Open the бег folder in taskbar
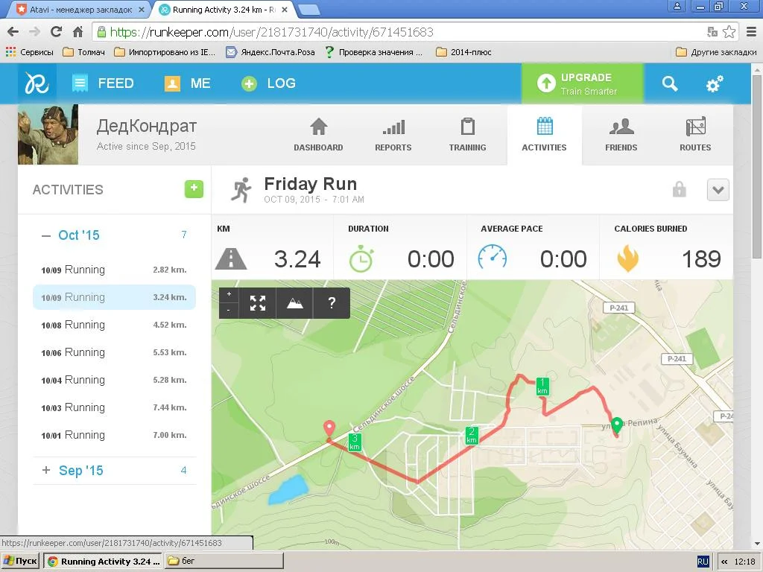The height and width of the screenshot is (572, 763). pyautogui.click(x=224, y=562)
